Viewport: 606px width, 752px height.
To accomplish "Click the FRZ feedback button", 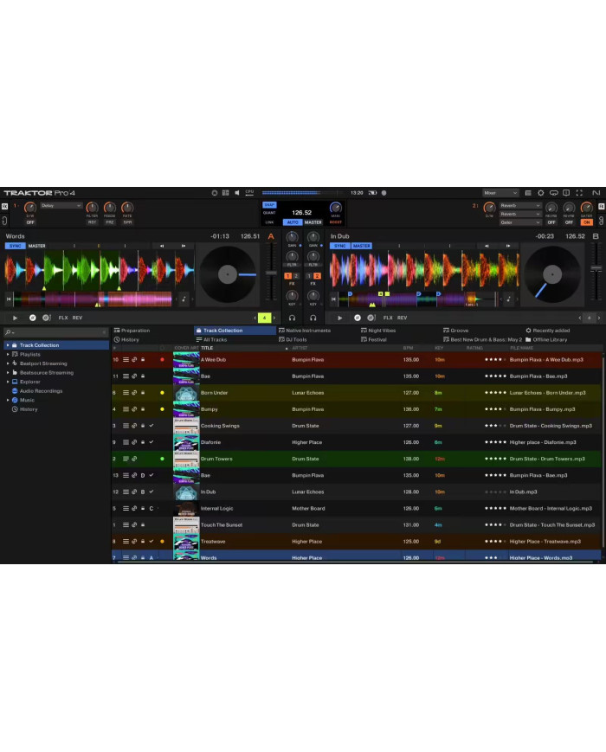I will click(x=110, y=222).
